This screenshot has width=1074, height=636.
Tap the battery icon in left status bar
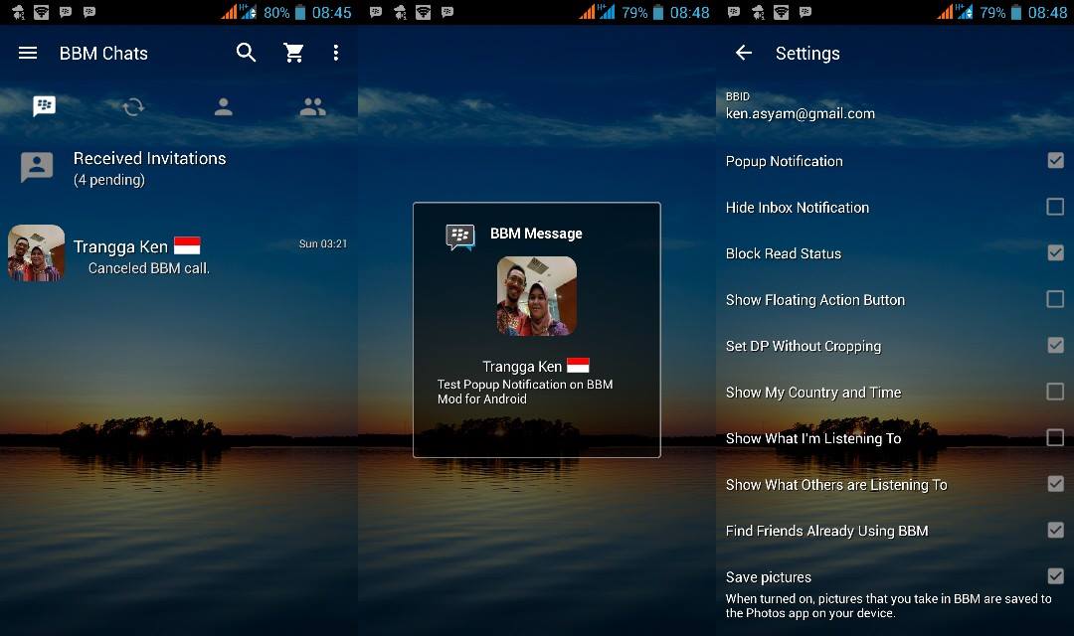(300, 12)
